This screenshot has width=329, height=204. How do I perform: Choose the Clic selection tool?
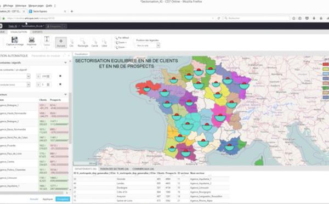(71, 43)
